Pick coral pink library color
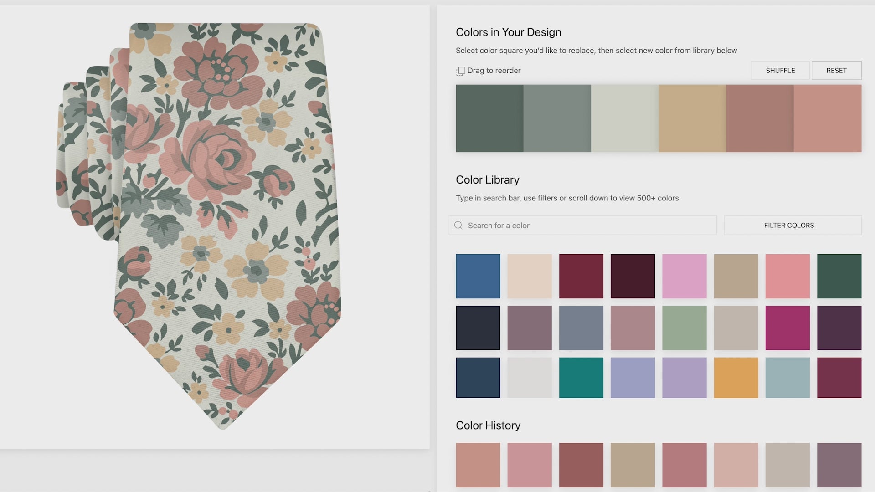This screenshot has height=492, width=875. click(x=787, y=276)
